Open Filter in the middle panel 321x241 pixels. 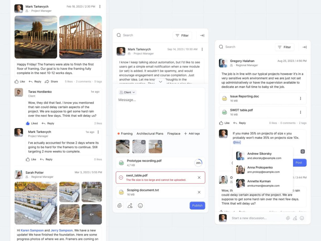[182, 35]
